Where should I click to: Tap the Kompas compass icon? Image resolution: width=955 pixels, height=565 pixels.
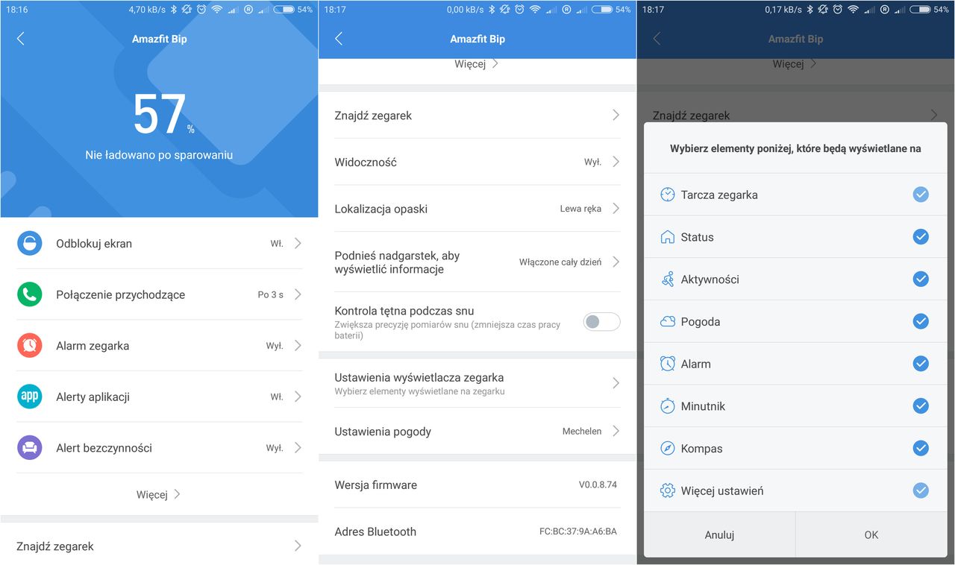(x=668, y=449)
